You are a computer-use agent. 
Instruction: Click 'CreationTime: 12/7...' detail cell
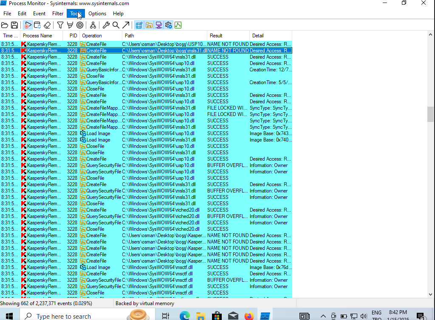click(x=271, y=70)
